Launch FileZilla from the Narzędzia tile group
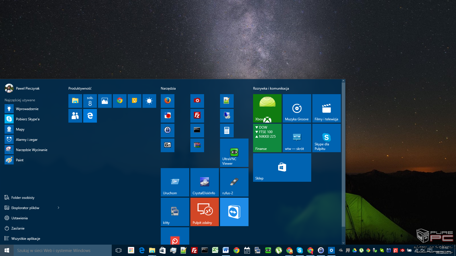 pos(197,115)
